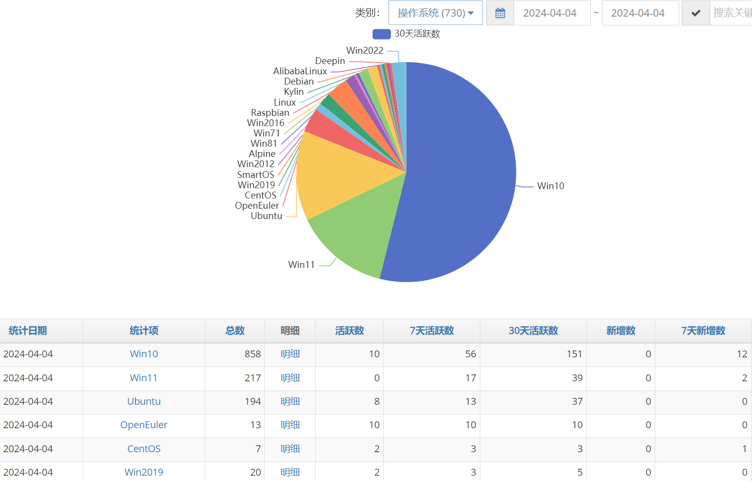Screen dimensions: 752x481
Task: Sort by 7天新增数 column header
Action: (x=703, y=330)
